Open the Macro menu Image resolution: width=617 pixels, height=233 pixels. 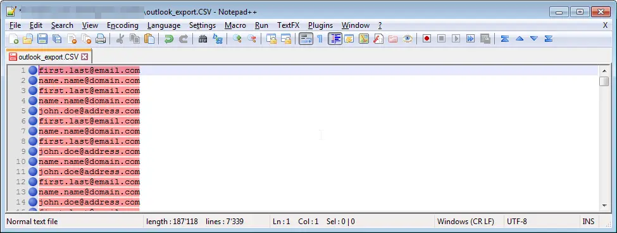[235, 25]
